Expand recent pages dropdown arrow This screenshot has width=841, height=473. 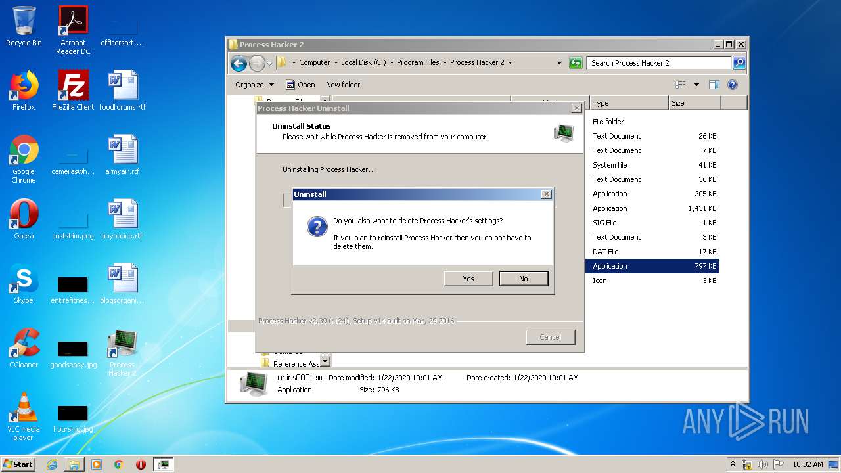pyautogui.click(x=269, y=63)
